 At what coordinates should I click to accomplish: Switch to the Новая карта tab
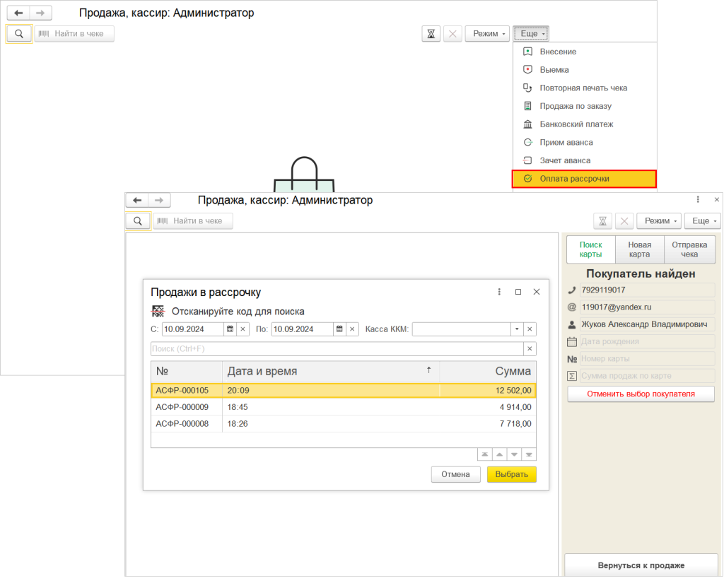pos(639,249)
